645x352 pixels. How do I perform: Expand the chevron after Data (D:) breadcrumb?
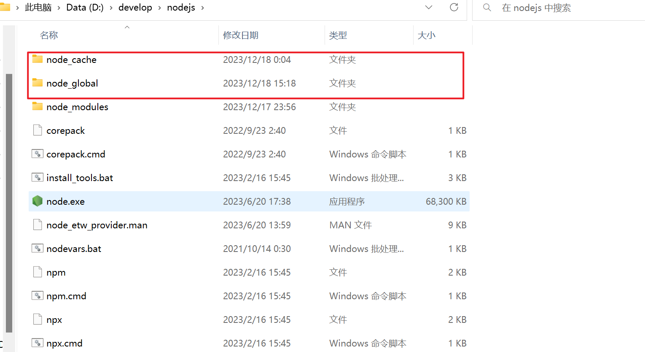click(x=111, y=8)
